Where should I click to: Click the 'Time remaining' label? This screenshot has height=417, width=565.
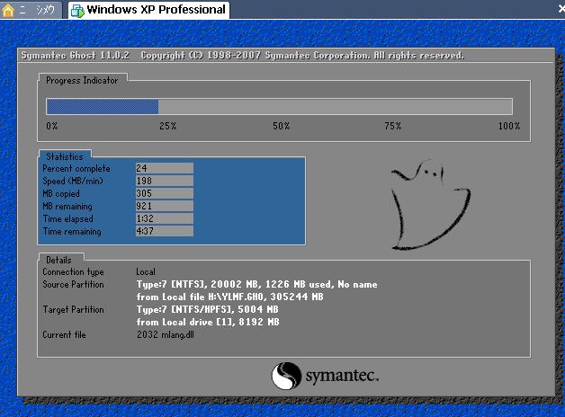click(72, 231)
